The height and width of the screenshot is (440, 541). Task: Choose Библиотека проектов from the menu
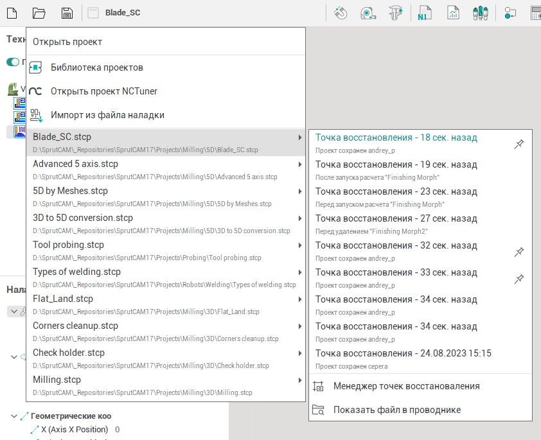[97, 67]
